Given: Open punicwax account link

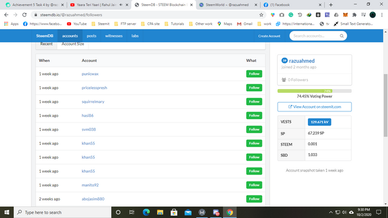Looking at the screenshot, I should pyautogui.click(x=90, y=74).
